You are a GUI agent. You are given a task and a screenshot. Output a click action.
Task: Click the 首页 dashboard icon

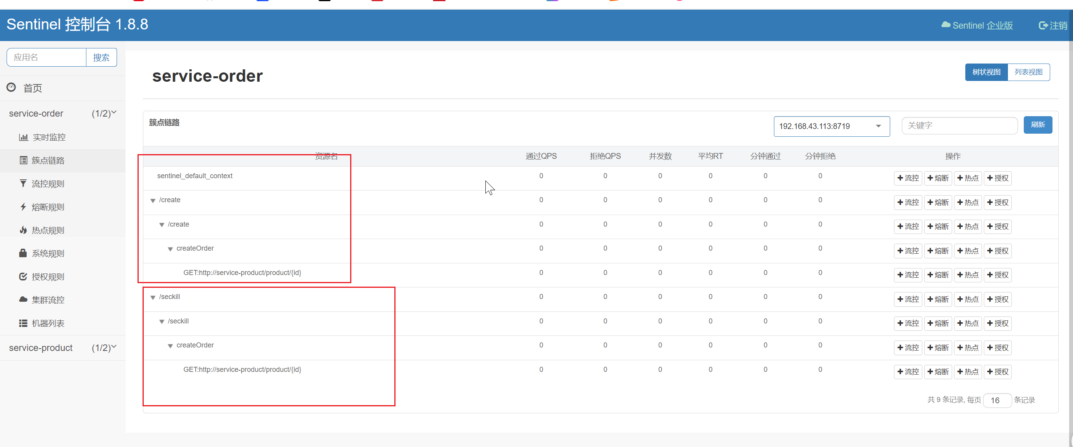click(11, 88)
